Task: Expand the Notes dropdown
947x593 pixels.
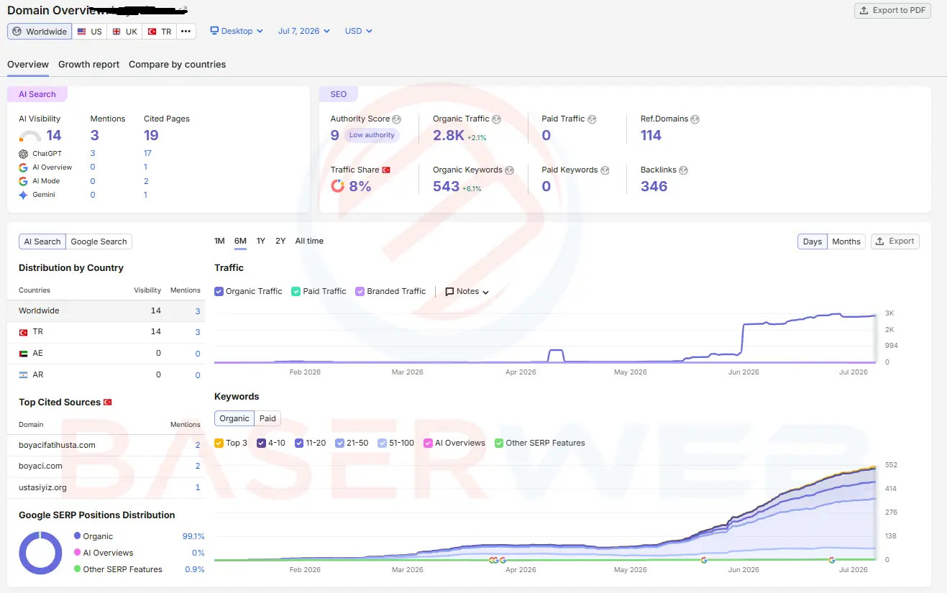Action: tap(467, 292)
